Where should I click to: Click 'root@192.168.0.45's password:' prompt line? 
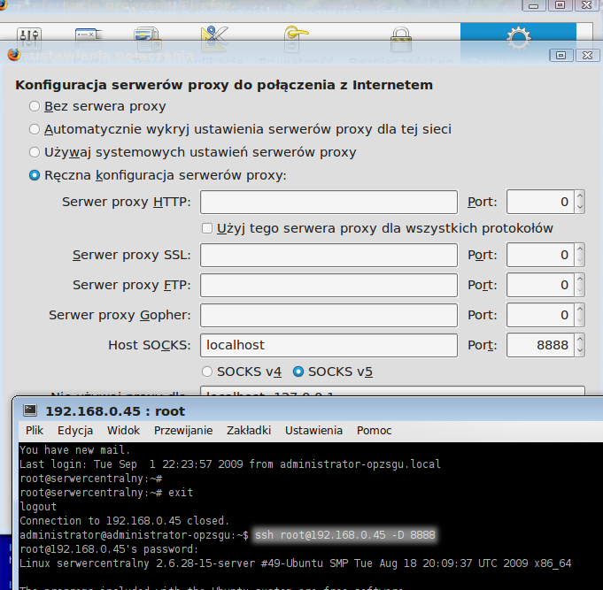(109, 549)
